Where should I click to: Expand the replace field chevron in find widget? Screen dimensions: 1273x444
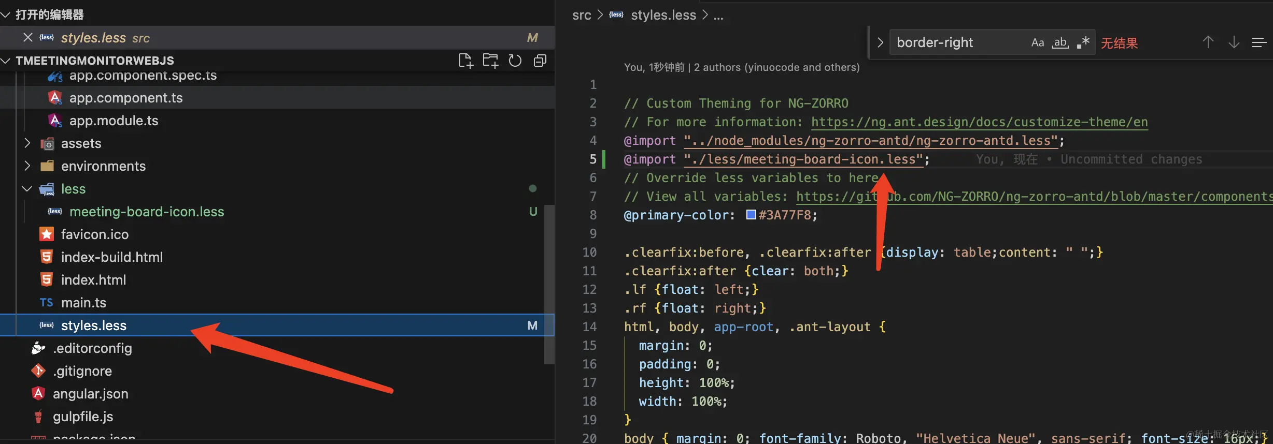pyautogui.click(x=880, y=42)
